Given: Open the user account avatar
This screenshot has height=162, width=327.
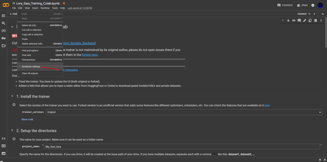Looking at the screenshot, I should pyautogui.click(x=320, y=5).
